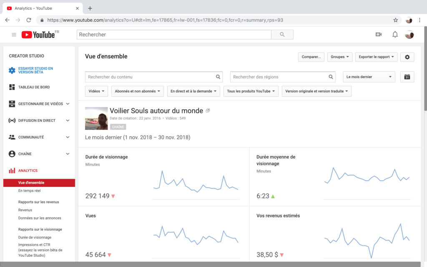Open Impressions et CTR report
The height and width of the screenshot is (267, 427).
click(x=40, y=250)
